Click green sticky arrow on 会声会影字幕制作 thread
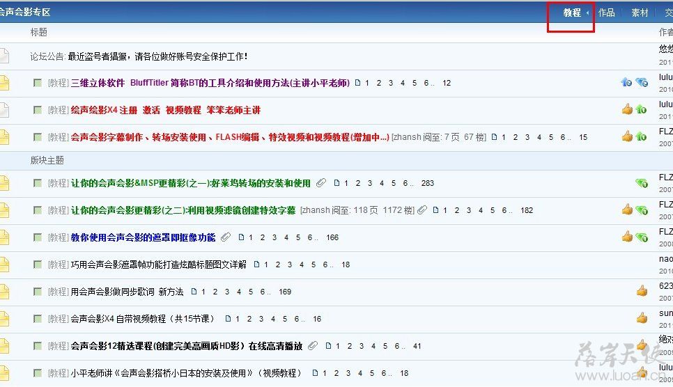The height and width of the screenshot is (387, 673). [641, 137]
